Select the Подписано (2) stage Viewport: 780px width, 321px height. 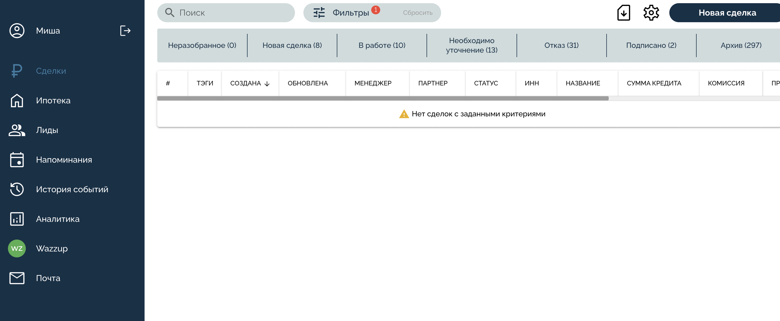click(651, 45)
